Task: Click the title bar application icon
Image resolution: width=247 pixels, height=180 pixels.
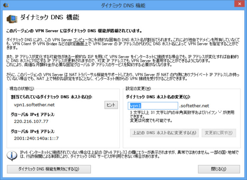Action: pos(6,5)
